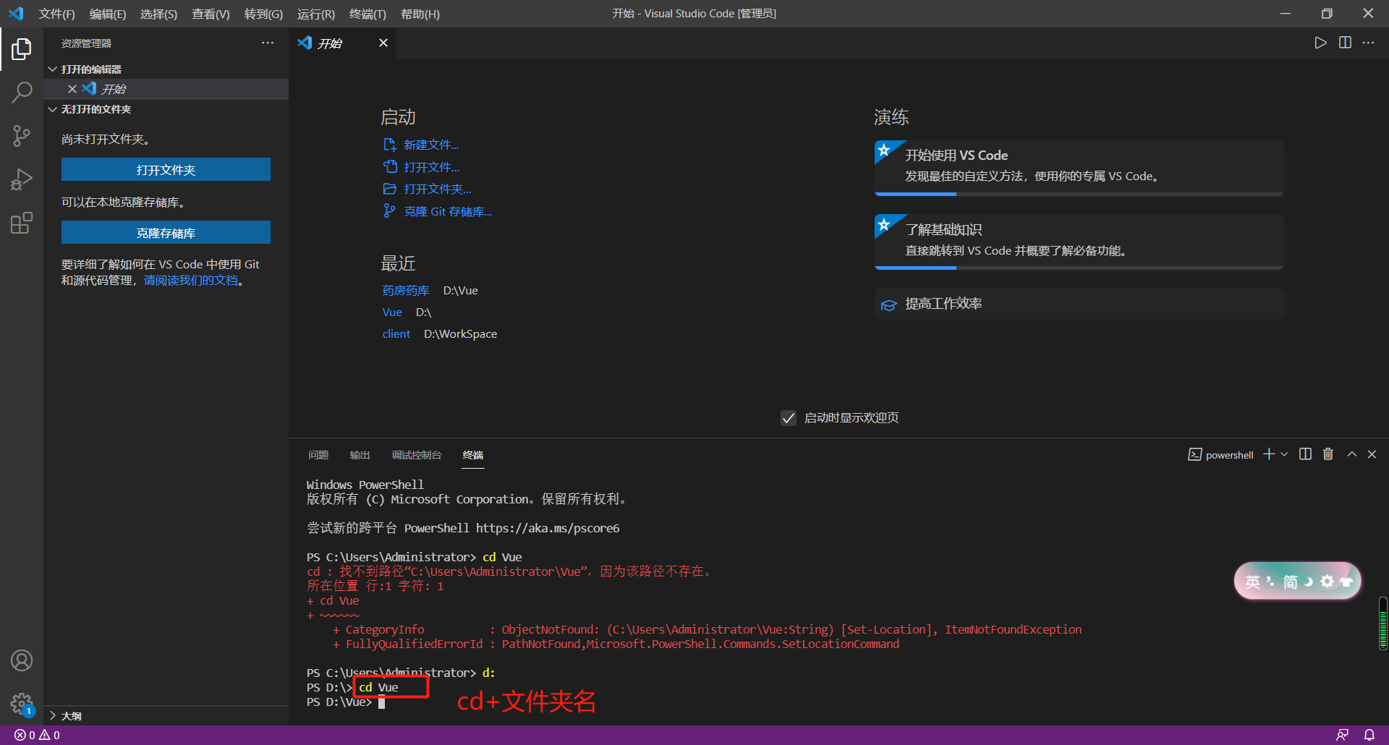This screenshot has height=745, width=1389.
Task: Click the 开始使用 VS Code progress bar
Action: [x=915, y=194]
